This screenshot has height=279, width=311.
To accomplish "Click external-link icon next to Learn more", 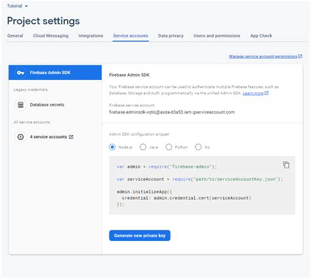I will 266,93.
